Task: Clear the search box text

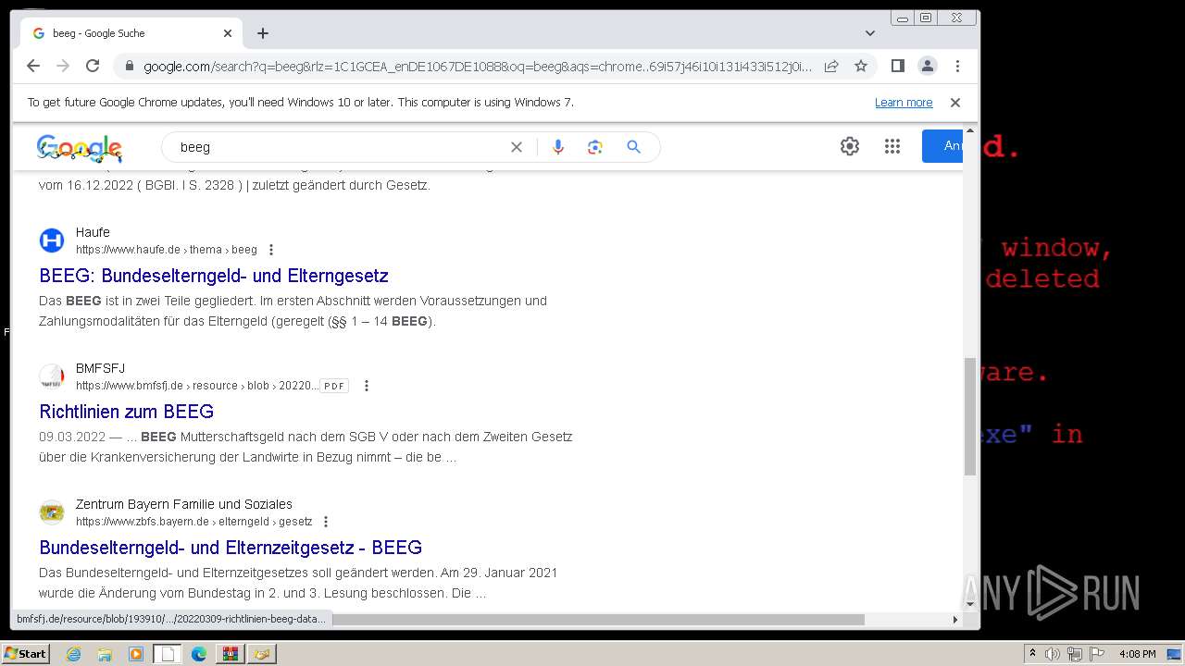Action: pos(517,147)
